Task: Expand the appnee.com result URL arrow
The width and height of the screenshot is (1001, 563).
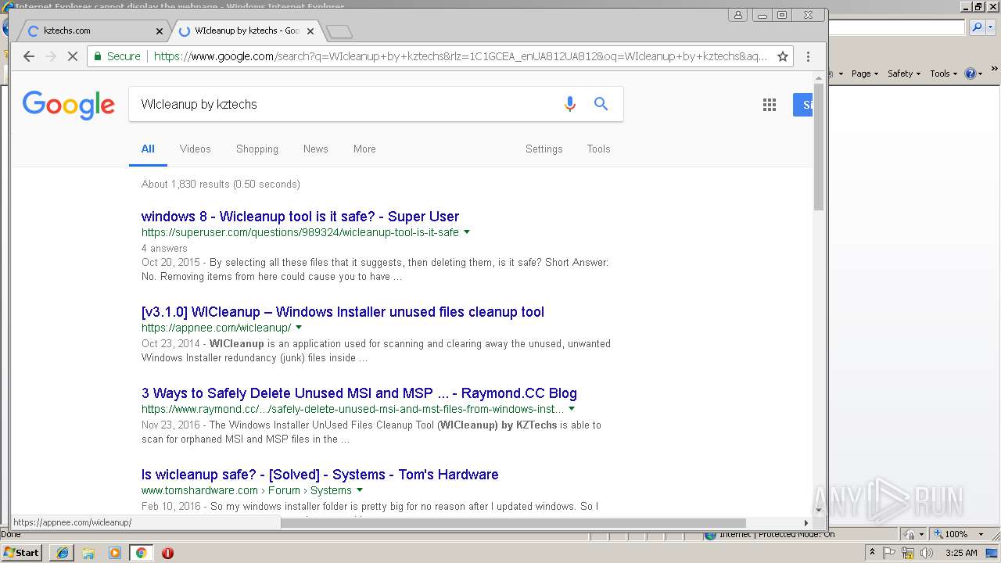Action: 299,328
